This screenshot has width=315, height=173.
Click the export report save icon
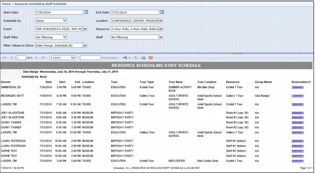pos(125,57)
